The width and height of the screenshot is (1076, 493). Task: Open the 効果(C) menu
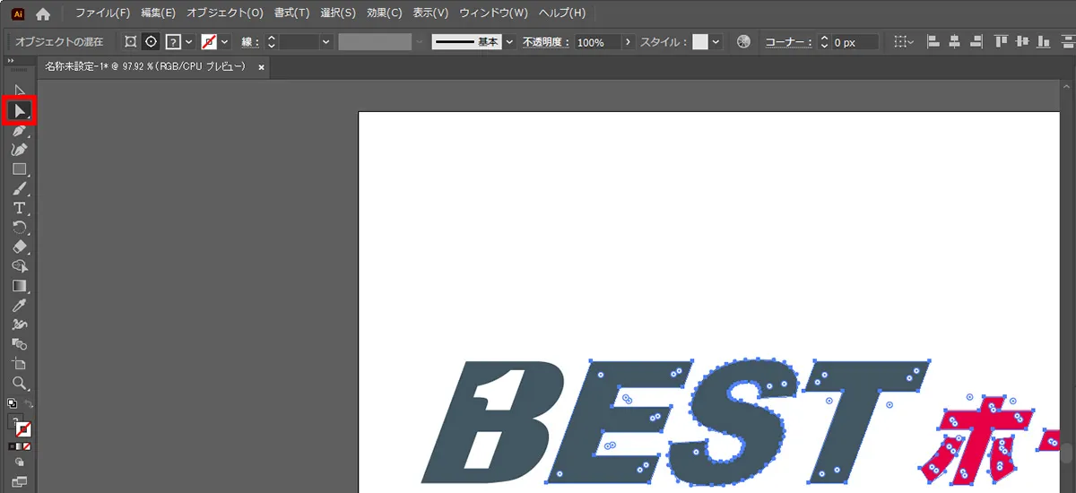[x=384, y=13]
